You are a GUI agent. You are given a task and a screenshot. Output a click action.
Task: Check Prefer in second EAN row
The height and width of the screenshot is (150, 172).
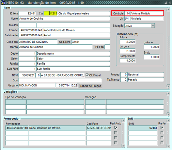[162, 133]
